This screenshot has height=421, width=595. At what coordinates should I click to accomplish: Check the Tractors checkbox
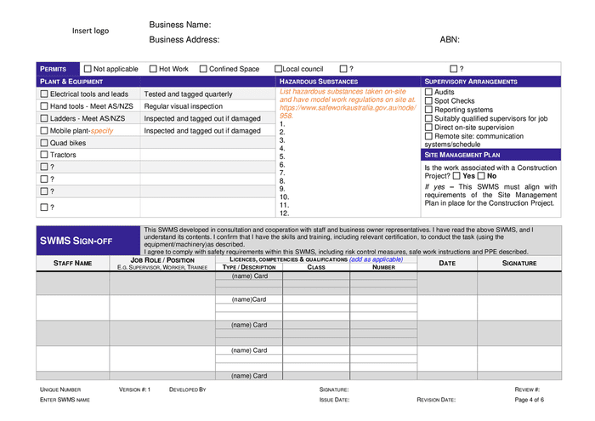(44, 156)
